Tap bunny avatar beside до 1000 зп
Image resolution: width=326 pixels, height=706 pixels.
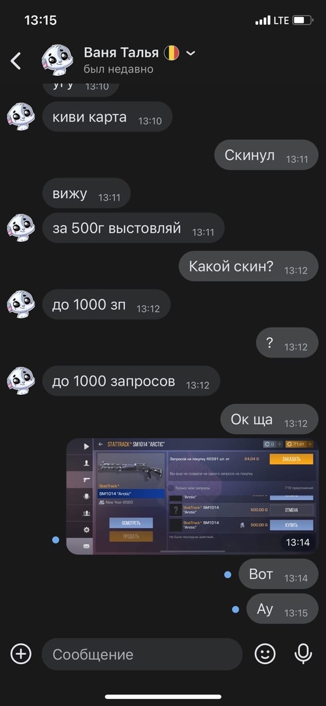click(x=21, y=305)
